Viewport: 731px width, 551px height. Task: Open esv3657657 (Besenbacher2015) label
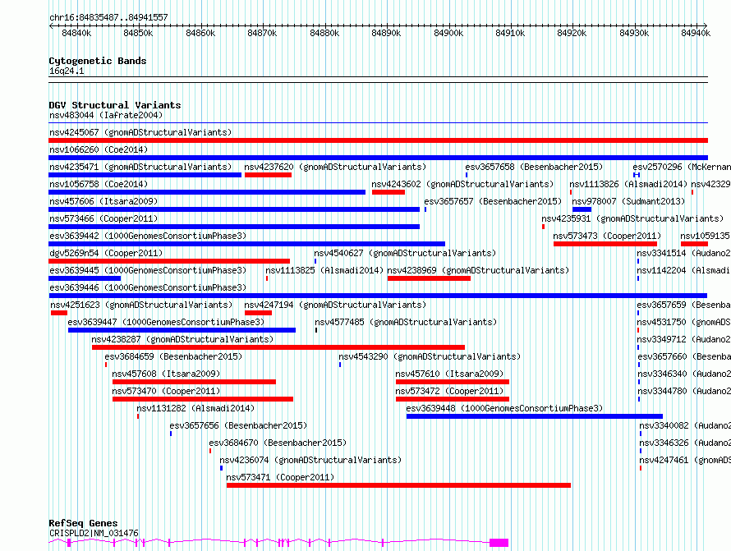point(493,201)
